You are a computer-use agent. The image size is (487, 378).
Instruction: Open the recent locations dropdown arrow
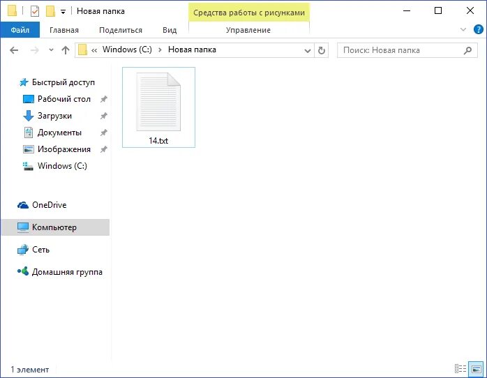coord(51,50)
